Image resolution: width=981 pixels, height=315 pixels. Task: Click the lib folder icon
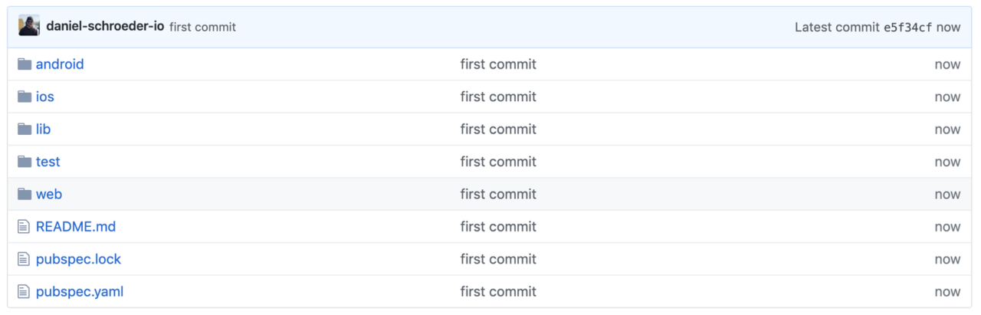click(24, 130)
